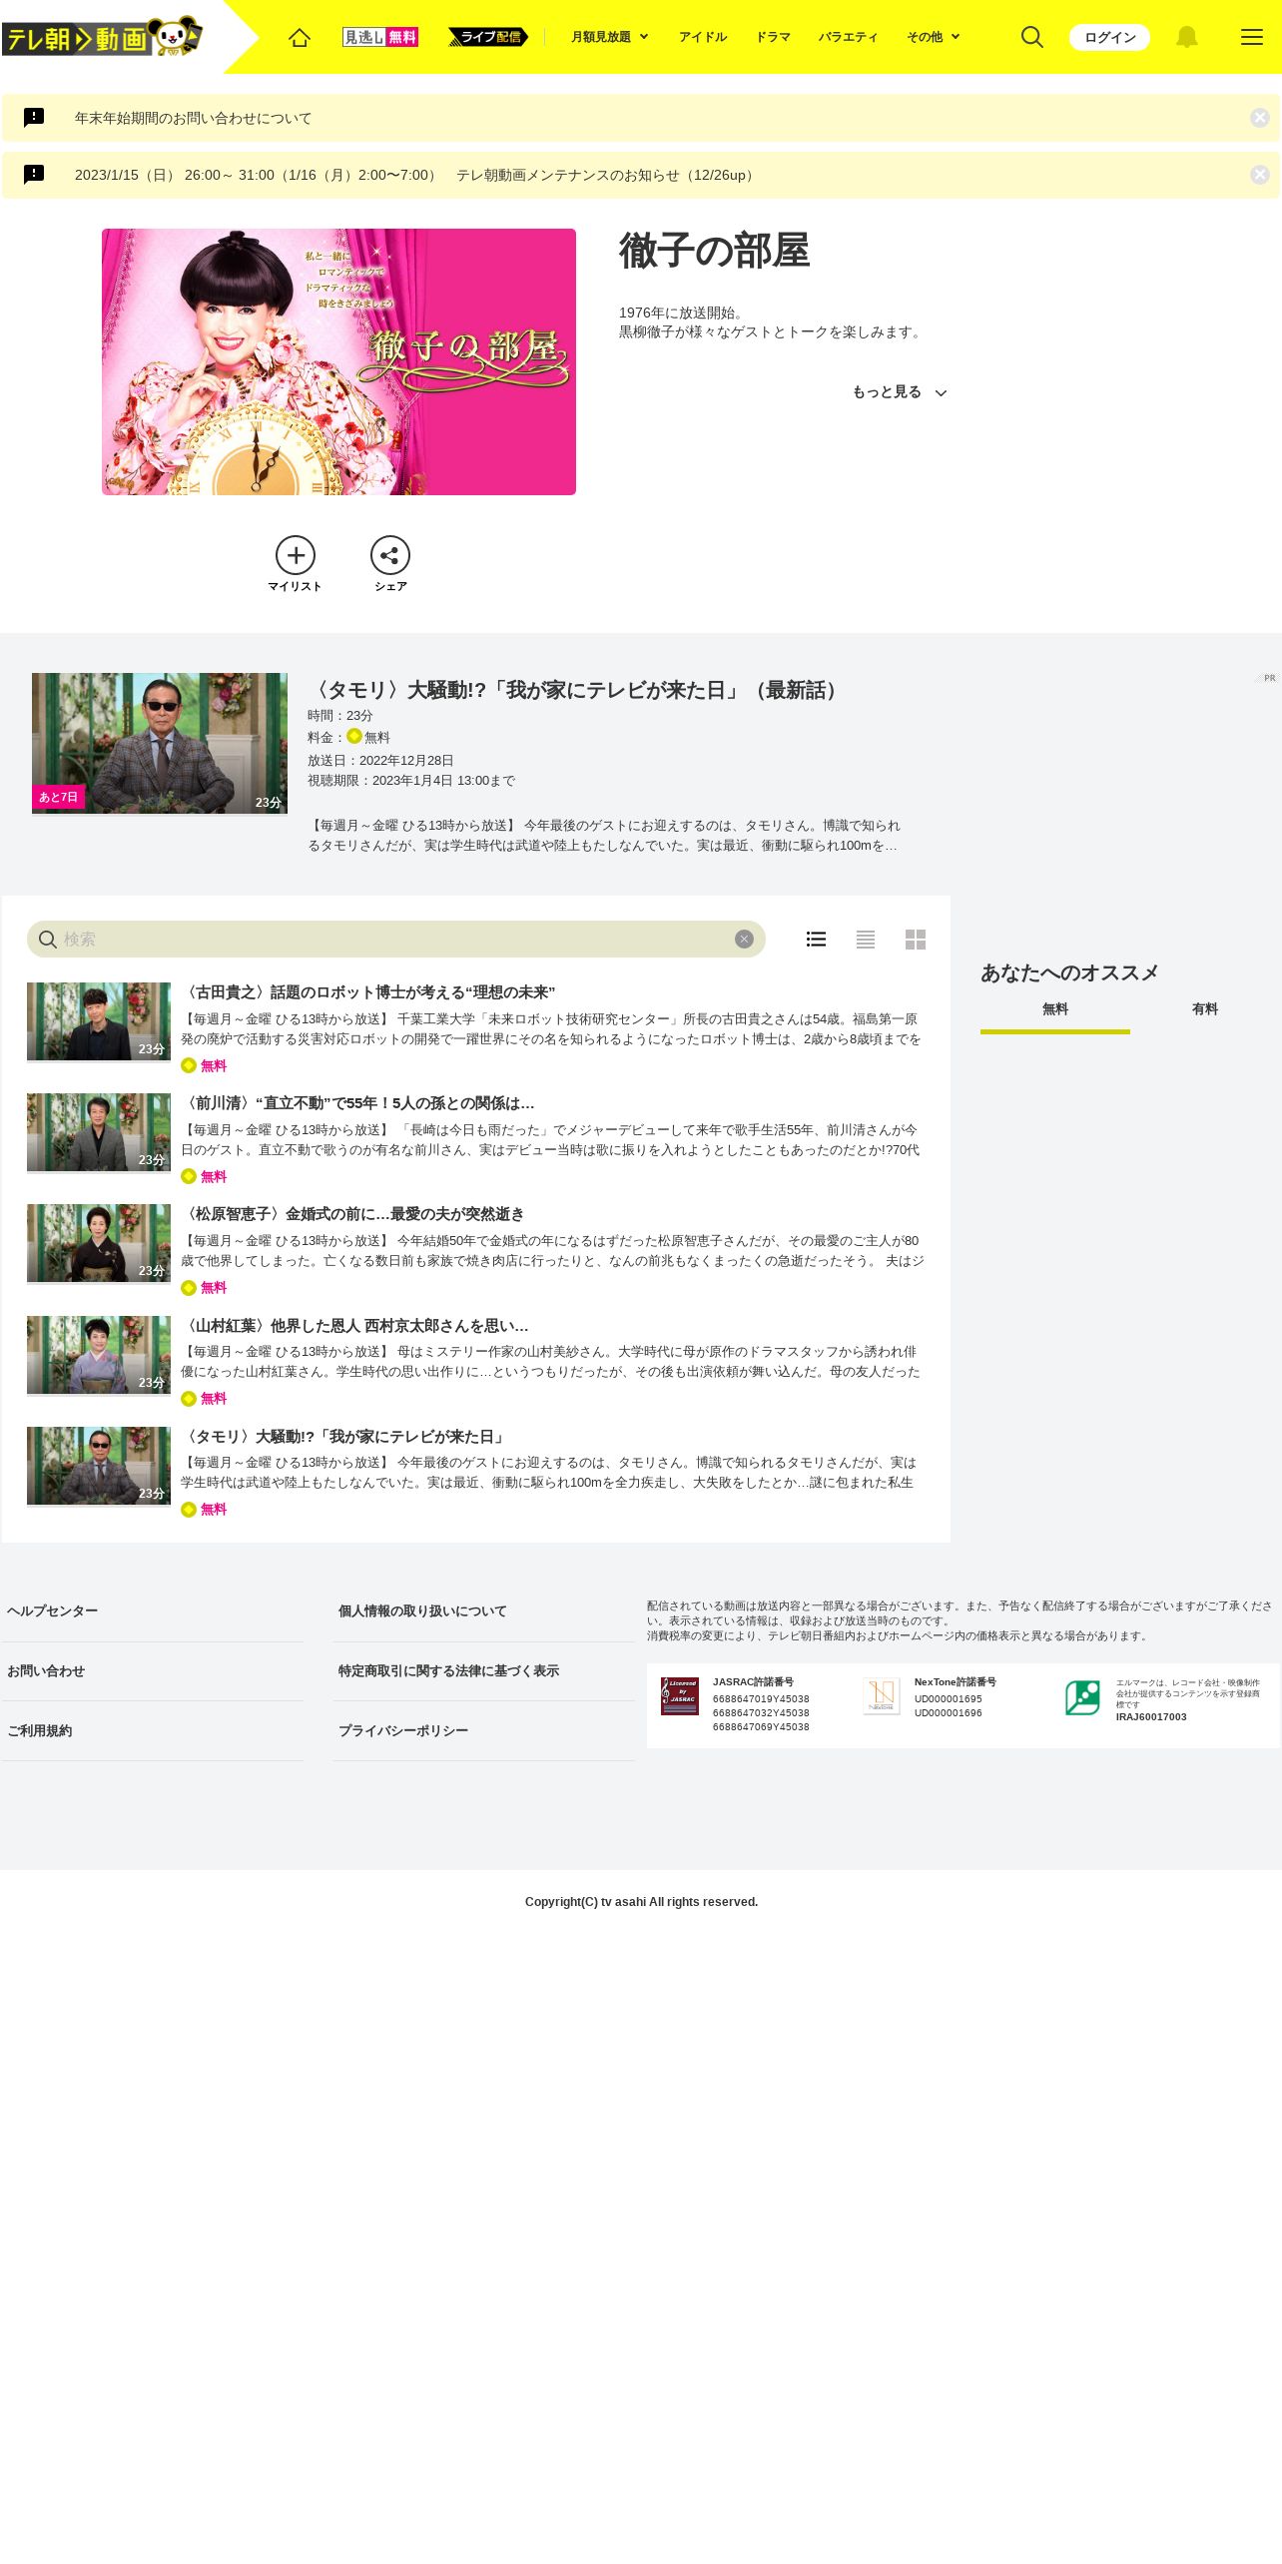Focus the 検索 episode search field
This screenshot has width=1282, height=2564.
pos(396,940)
